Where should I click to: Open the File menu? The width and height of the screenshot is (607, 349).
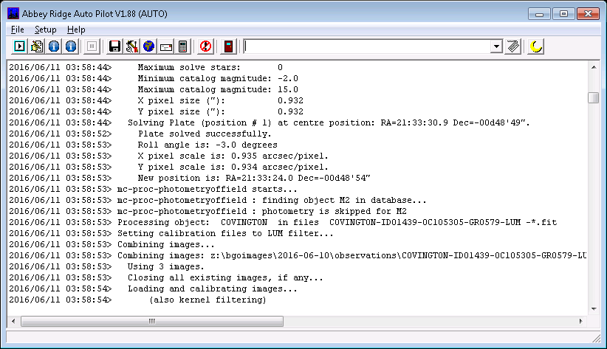click(x=18, y=30)
